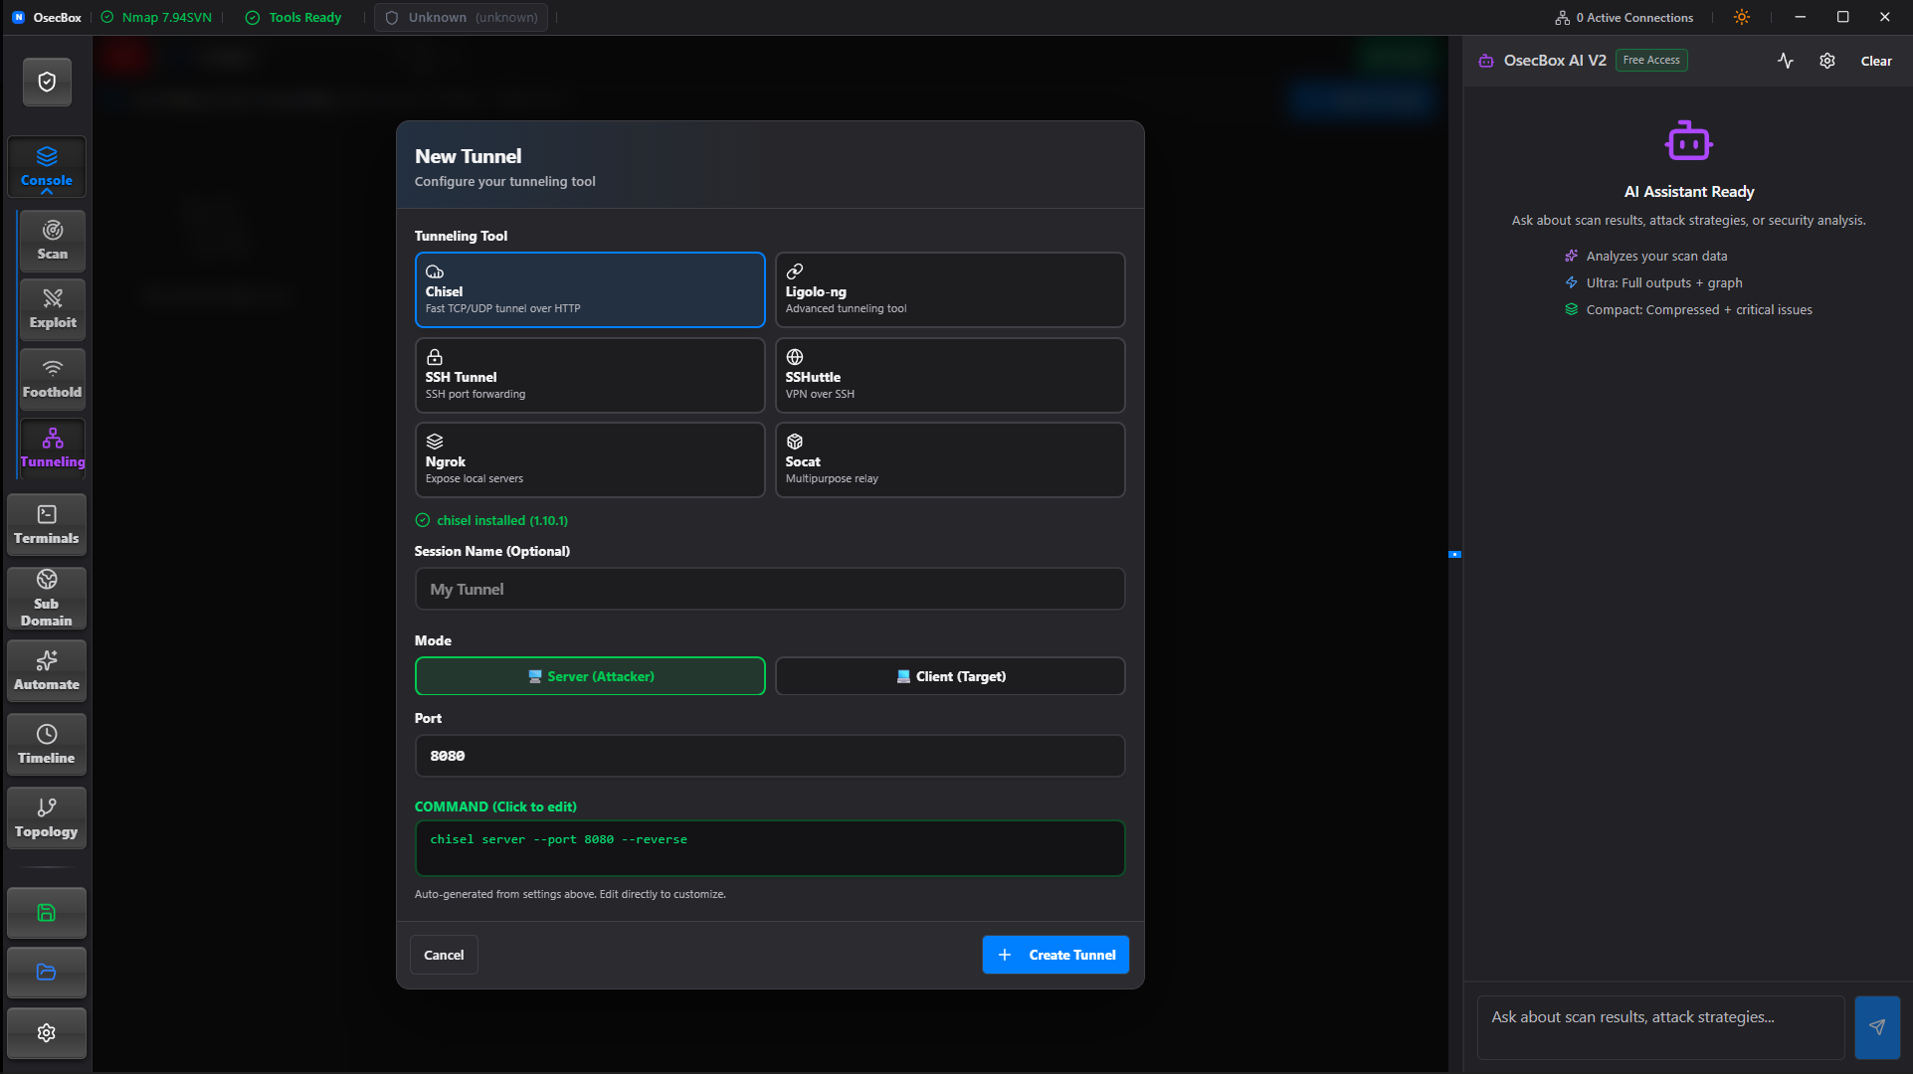
Task: Open the Console section
Action: 47,166
